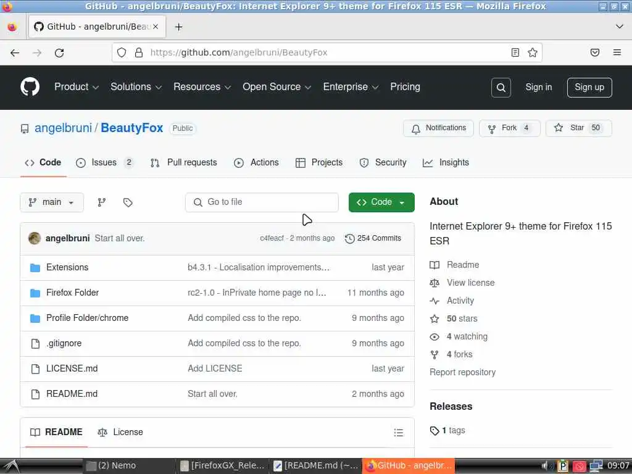Toggle reader view icon in address bar
The width and height of the screenshot is (632, 474).
click(x=515, y=52)
